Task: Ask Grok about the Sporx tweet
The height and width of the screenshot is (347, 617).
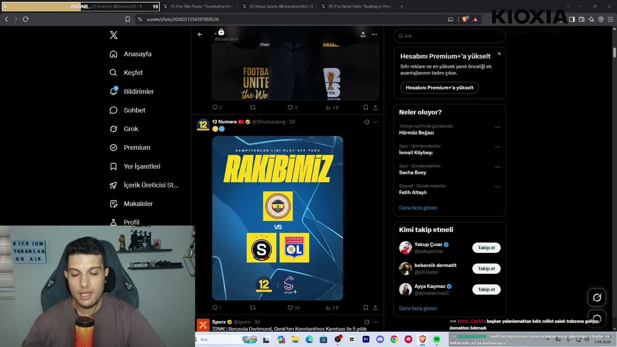Action: click(367, 322)
